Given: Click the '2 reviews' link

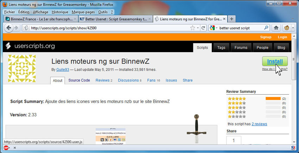Looking at the screenshot, I should pyautogui.click(x=259, y=124).
